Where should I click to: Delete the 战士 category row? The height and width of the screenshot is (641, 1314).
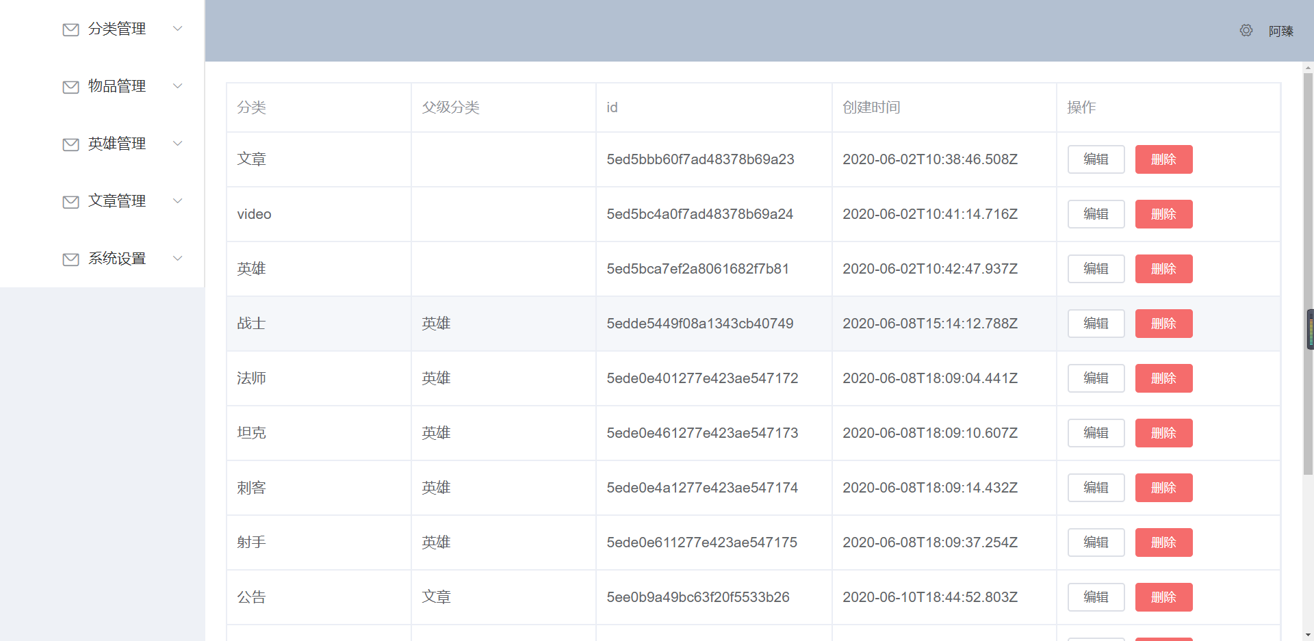pyautogui.click(x=1163, y=324)
